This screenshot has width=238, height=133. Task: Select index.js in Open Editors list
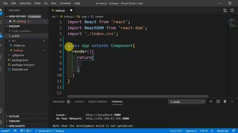26,21
